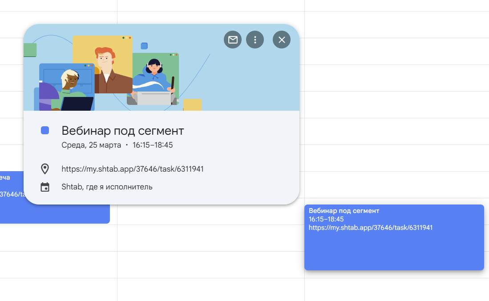Open the my.shtab.app link in popup
Viewport: 489px width, 301px height.
point(133,169)
